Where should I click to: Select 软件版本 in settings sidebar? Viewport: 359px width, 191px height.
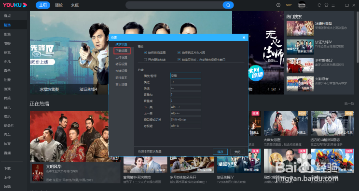click(x=121, y=77)
